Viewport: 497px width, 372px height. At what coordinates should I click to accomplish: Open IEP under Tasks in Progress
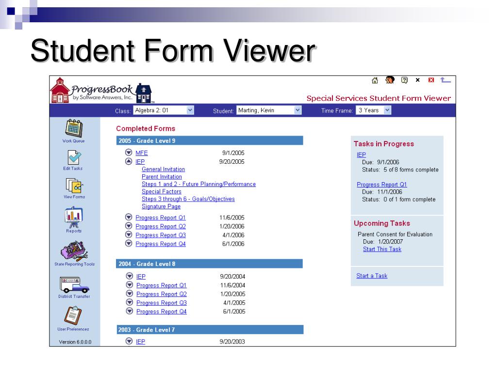pos(361,155)
